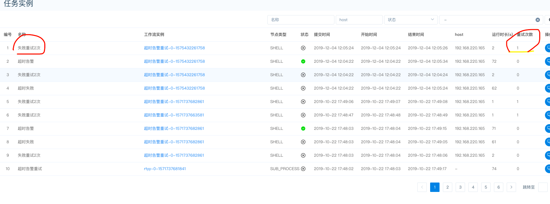This screenshot has width=550, height=204.
Task: Click the green success status icon in row 7
Action: click(303, 129)
